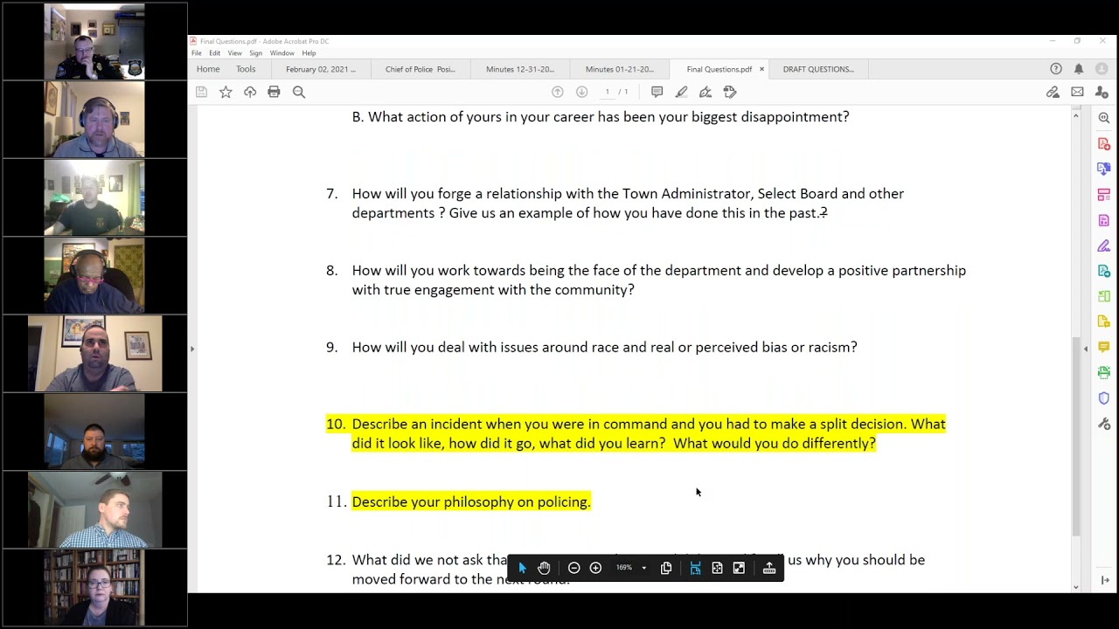Open the Sign menu

255,53
